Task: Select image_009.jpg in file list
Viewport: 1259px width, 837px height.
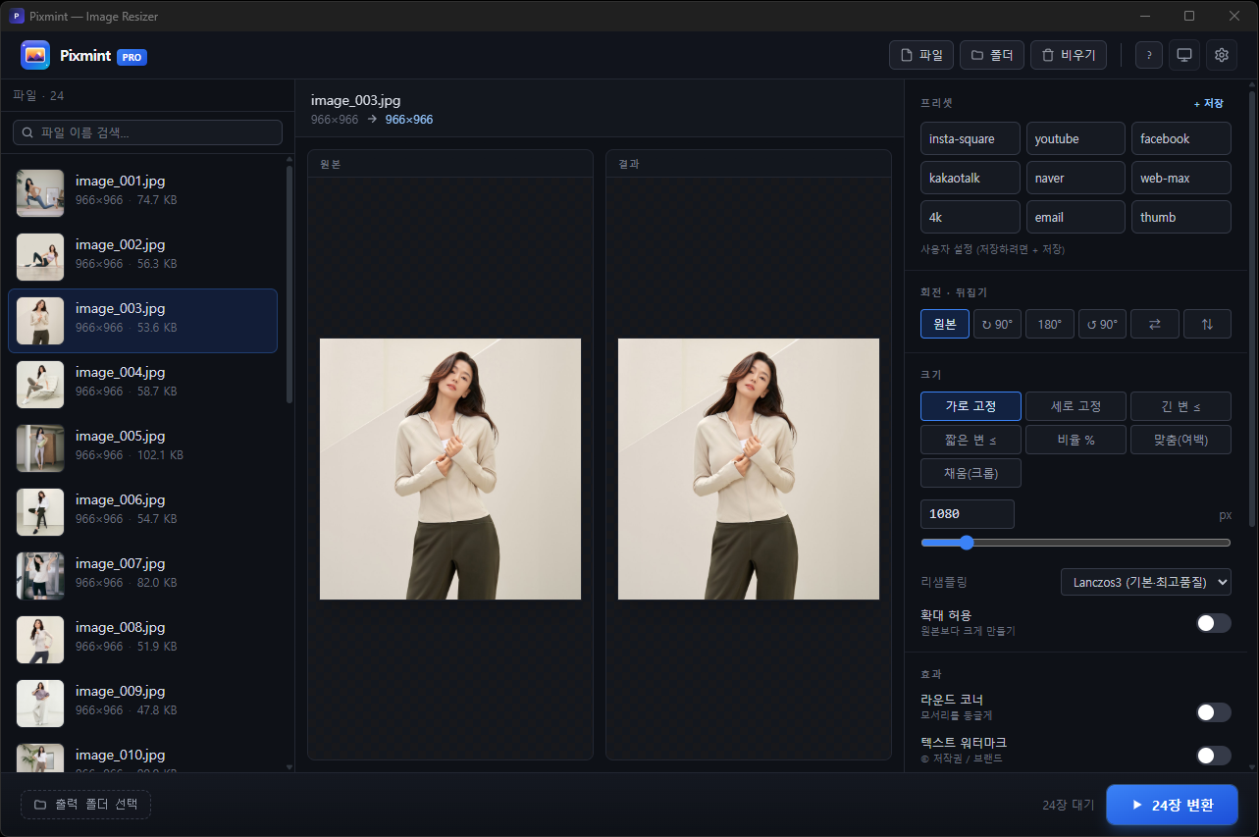Action: coord(142,704)
